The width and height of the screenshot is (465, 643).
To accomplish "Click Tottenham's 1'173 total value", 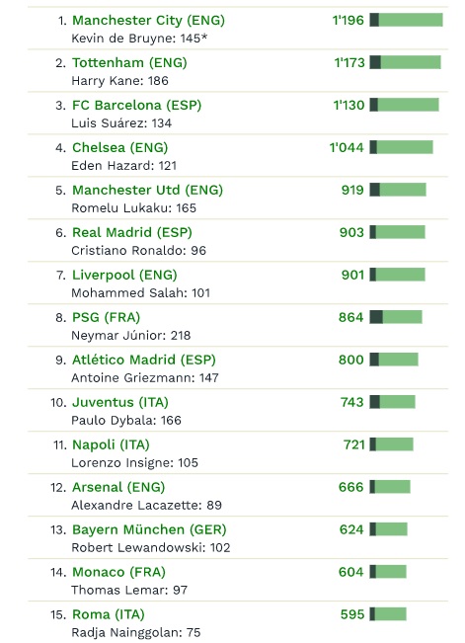I will point(349,63).
